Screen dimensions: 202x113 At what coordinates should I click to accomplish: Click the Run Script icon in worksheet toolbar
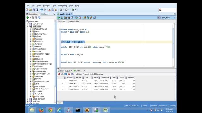click(62, 18)
